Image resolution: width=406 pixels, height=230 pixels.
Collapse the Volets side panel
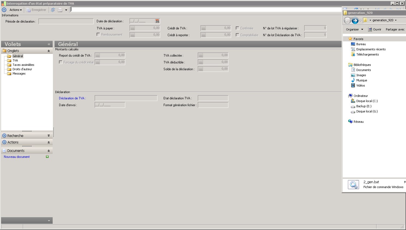(49, 44)
